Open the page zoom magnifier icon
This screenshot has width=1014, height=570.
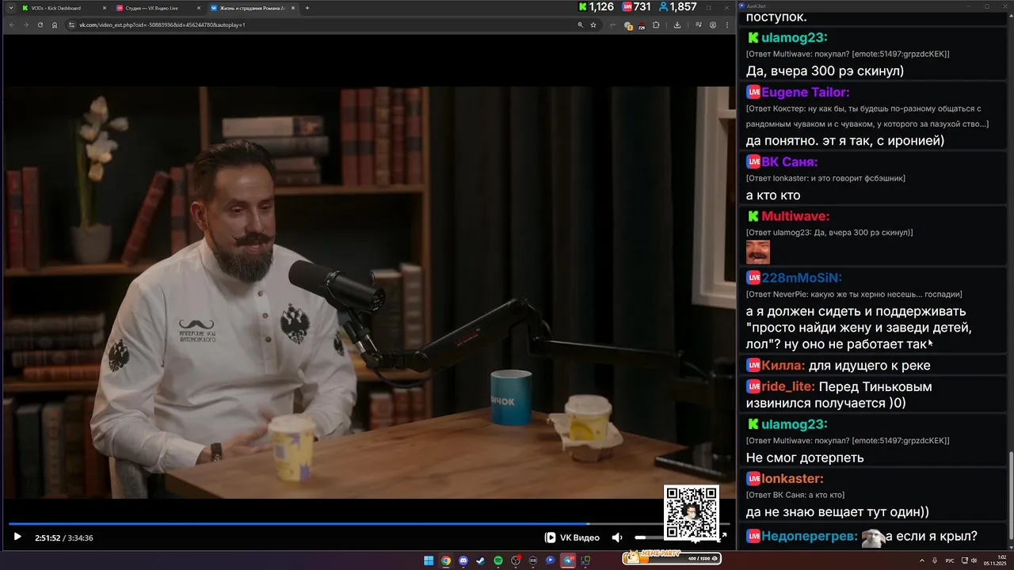(581, 25)
